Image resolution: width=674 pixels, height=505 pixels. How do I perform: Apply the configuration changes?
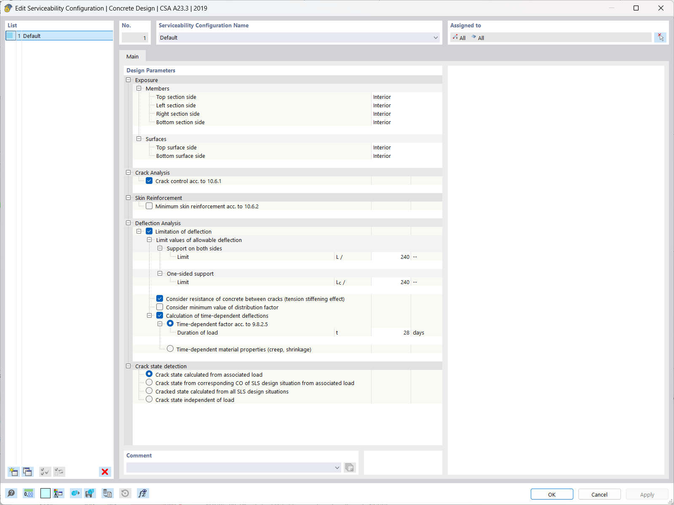tap(647, 494)
